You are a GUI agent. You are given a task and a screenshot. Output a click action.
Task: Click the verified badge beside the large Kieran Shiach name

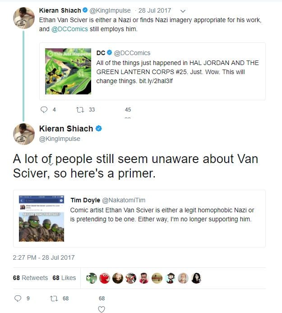(x=99, y=129)
